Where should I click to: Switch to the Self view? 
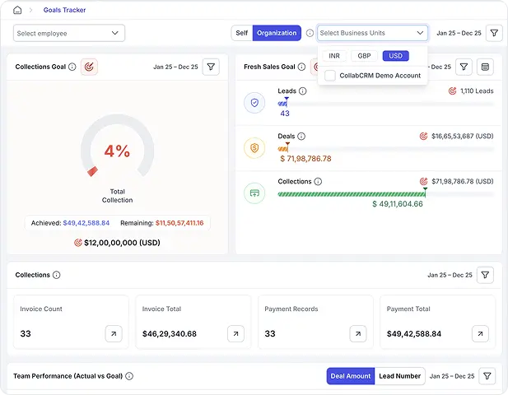(x=241, y=33)
